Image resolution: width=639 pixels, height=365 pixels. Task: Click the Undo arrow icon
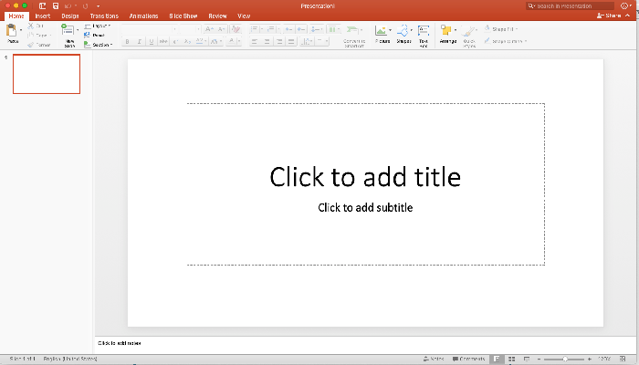click(68, 6)
